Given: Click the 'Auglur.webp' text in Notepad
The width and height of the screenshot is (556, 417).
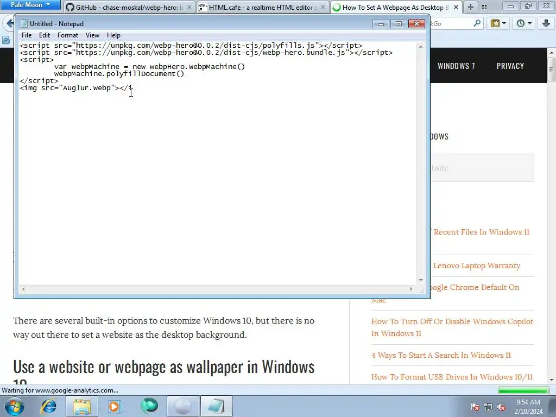Looking at the screenshot, I should (x=86, y=88).
